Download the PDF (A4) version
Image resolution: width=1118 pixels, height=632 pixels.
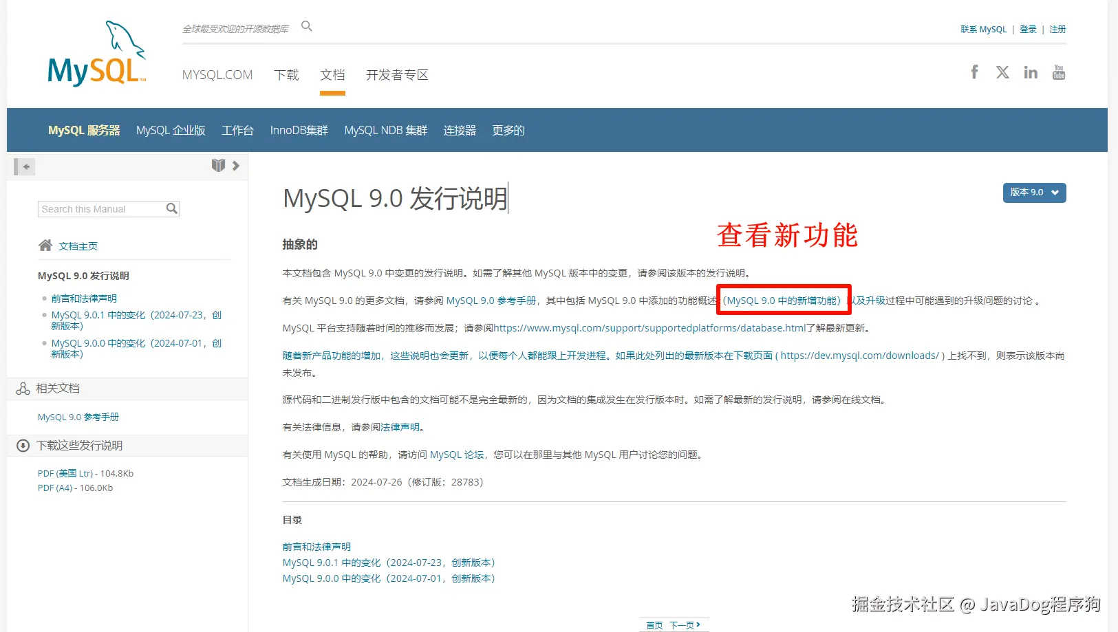(x=55, y=488)
